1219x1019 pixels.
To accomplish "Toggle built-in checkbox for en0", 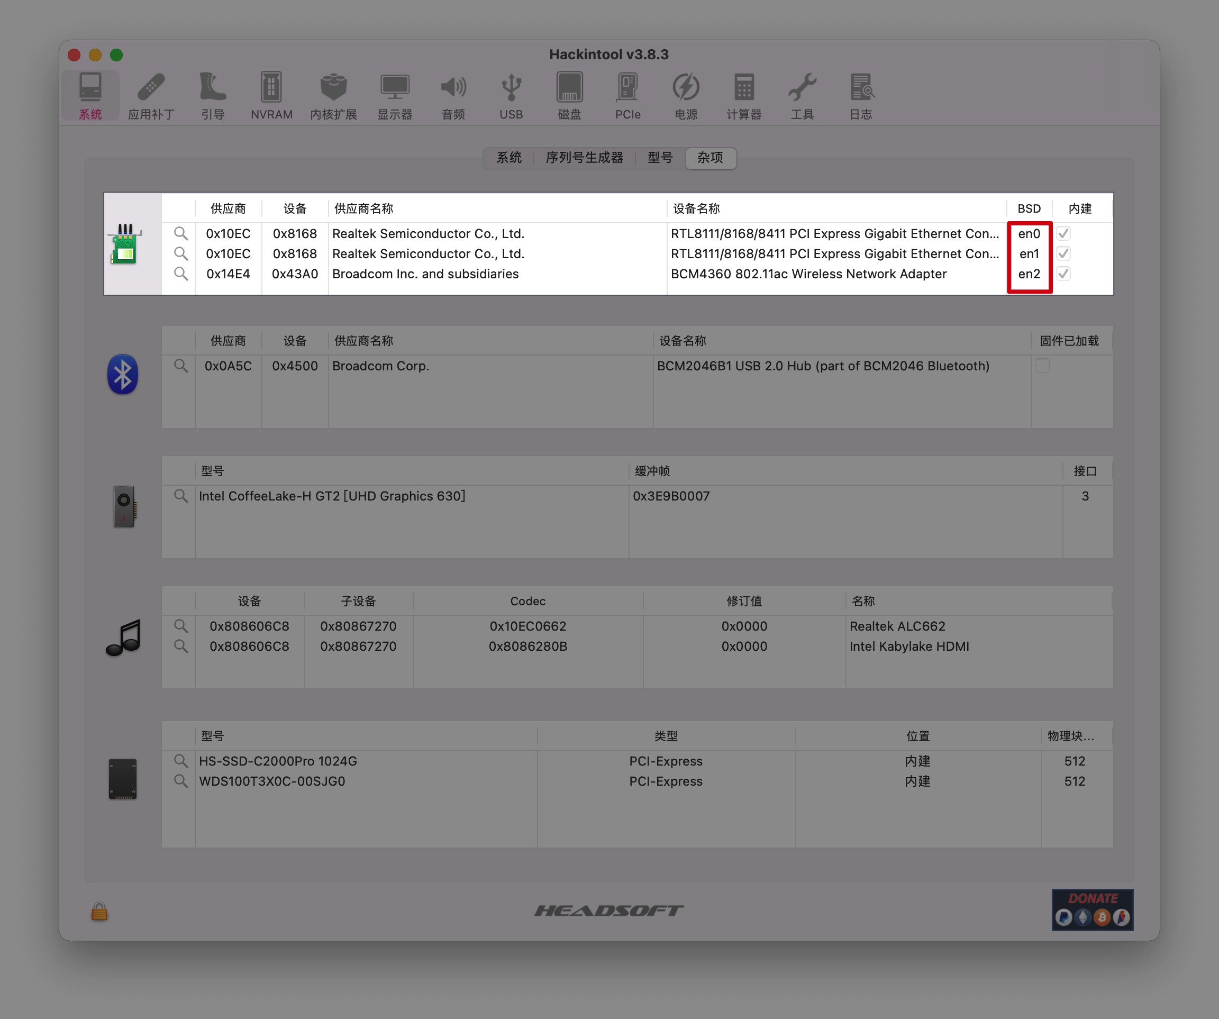I will coord(1063,233).
